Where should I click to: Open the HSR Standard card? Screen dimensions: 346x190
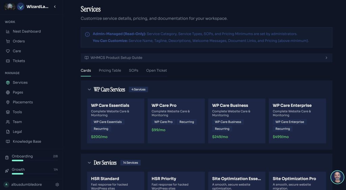(x=116, y=181)
